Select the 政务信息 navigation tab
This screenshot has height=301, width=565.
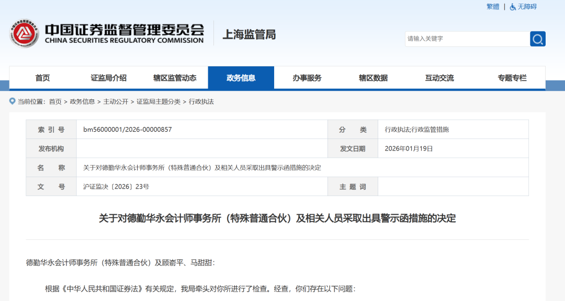coord(241,78)
